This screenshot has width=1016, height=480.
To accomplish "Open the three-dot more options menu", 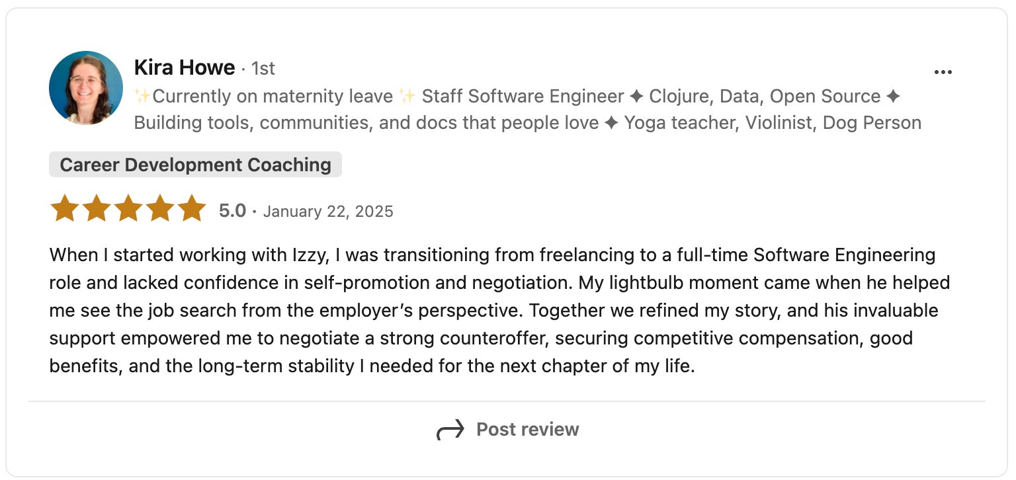I will click(943, 72).
